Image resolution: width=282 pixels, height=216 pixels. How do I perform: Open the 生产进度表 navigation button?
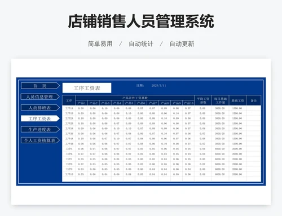[40, 130]
